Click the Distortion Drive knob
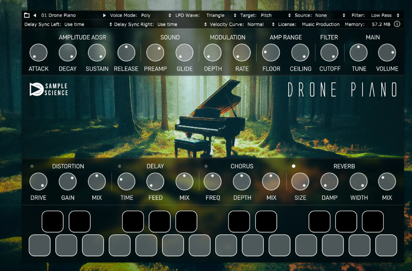412x271 pixels. [x=38, y=182]
